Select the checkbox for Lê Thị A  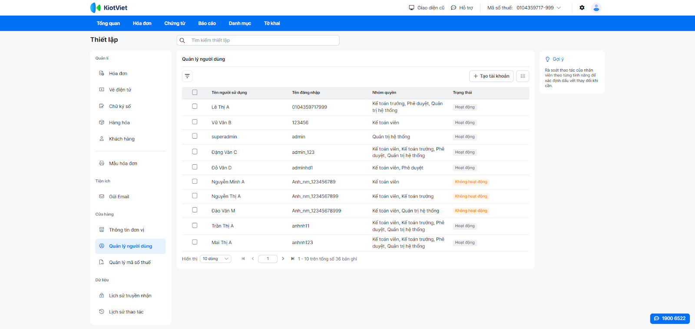point(195,106)
